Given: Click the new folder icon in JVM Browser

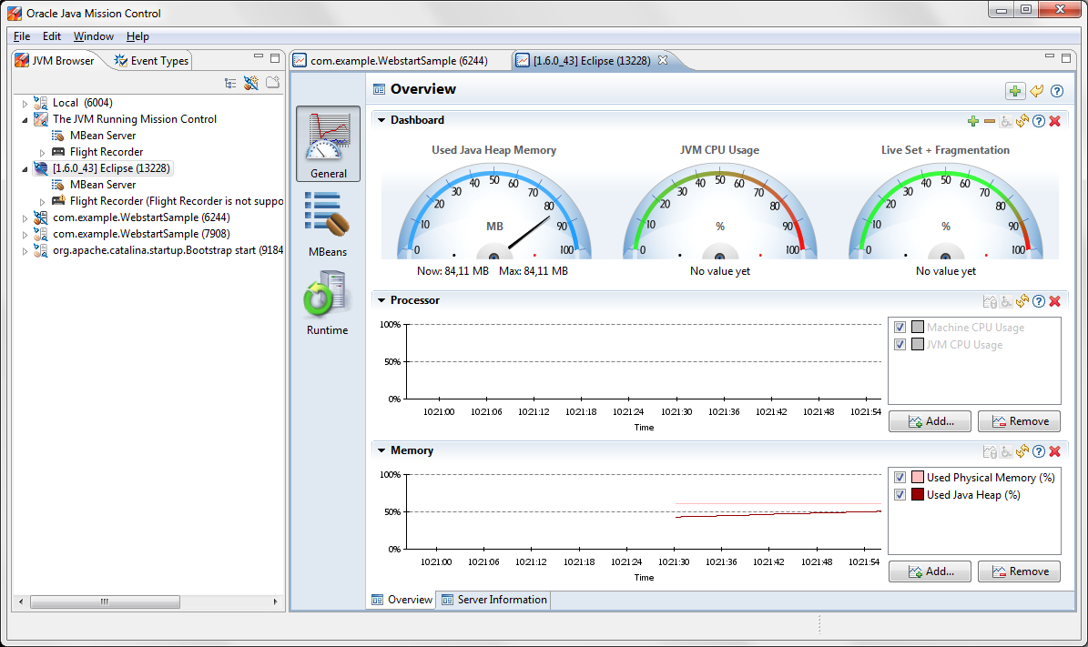Looking at the screenshot, I should pyautogui.click(x=273, y=83).
